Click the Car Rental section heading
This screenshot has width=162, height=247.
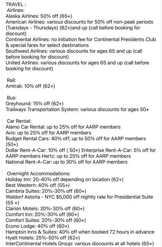point(19,121)
